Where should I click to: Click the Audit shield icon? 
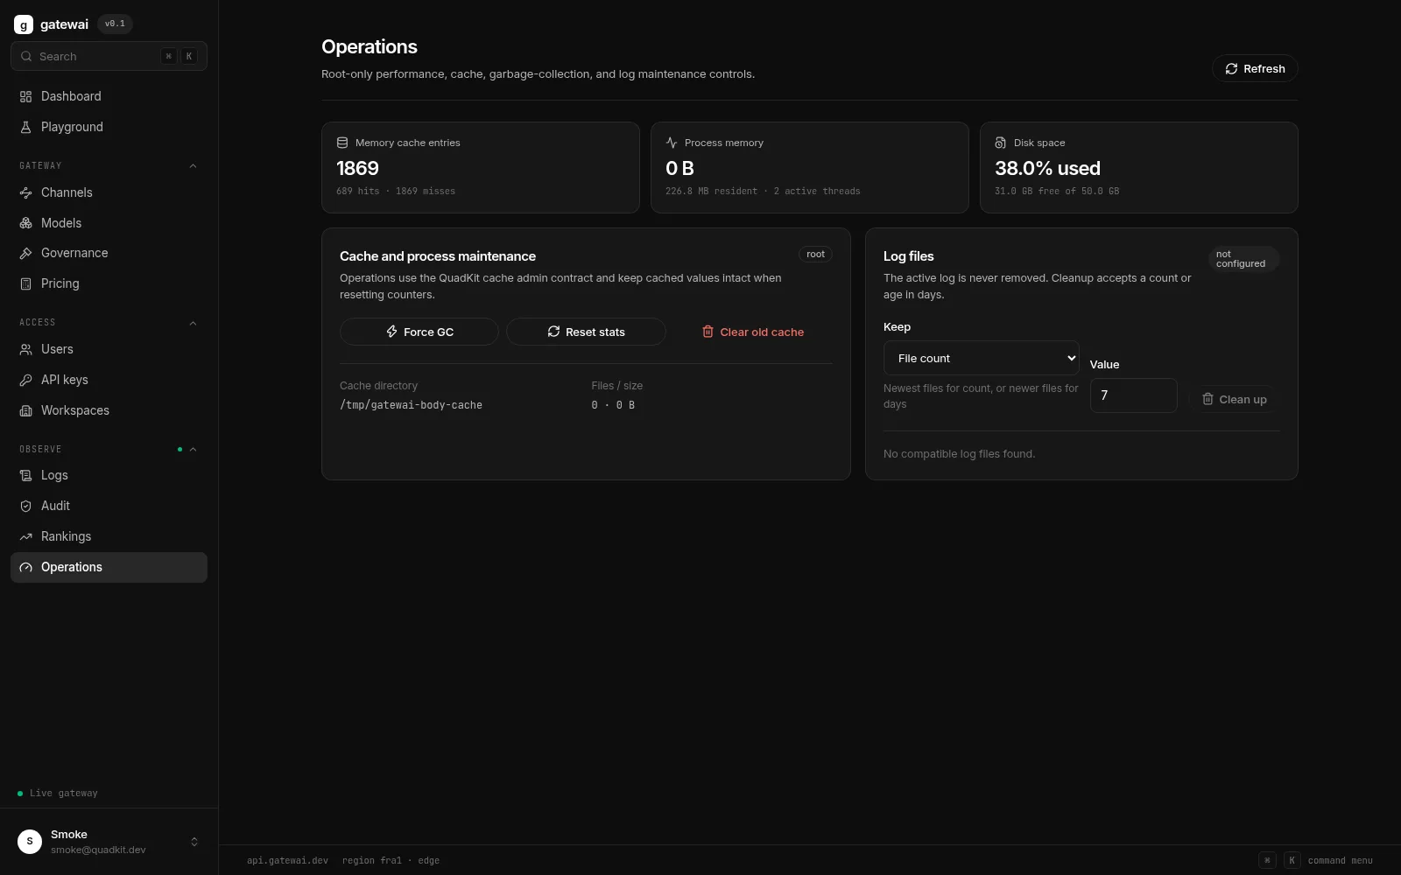(x=25, y=506)
